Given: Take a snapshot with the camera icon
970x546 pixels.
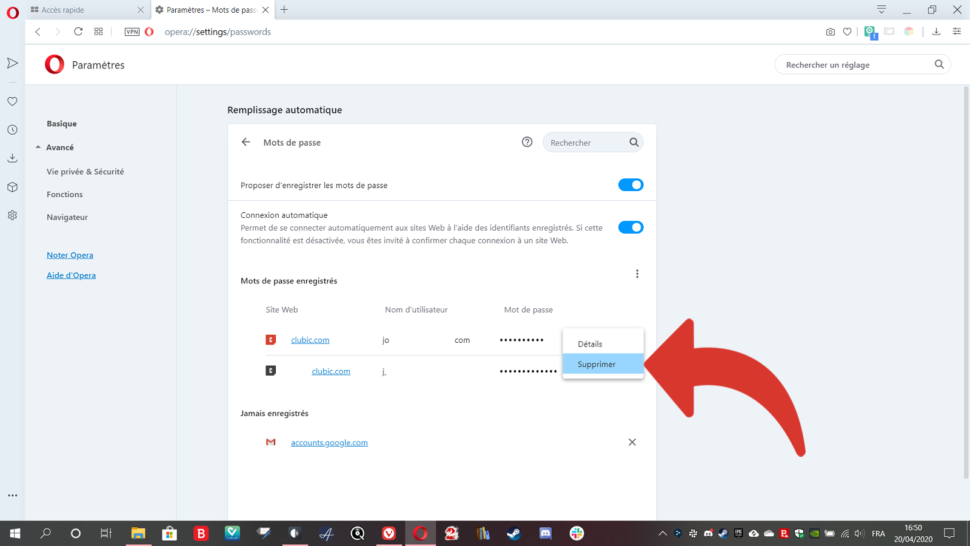Looking at the screenshot, I should point(830,32).
